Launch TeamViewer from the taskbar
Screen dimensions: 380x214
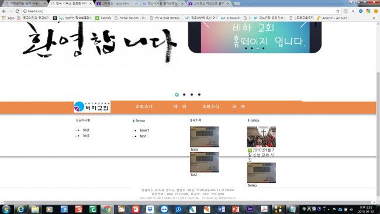tap(164, 209)
